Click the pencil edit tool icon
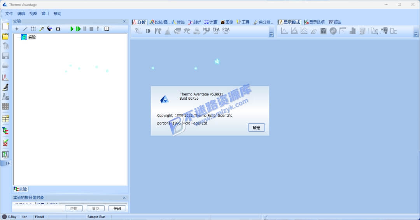The image size is (420, 220). click(x=42, y=29)
